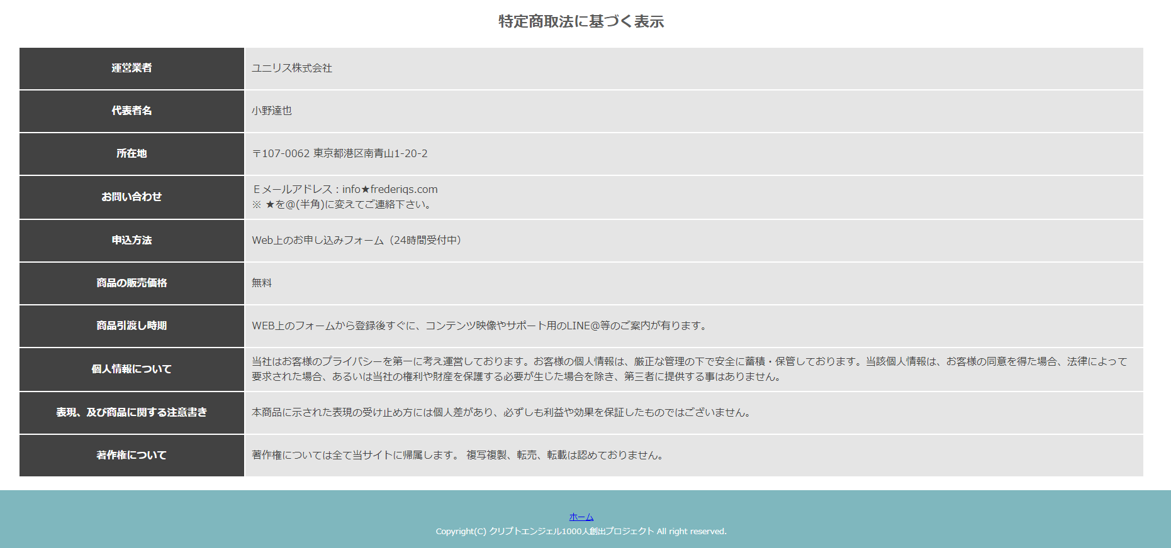The height and width of the screenshot is (548, 1171).
Task: Click the 個人情報について header cell
Action: (132, 369)
